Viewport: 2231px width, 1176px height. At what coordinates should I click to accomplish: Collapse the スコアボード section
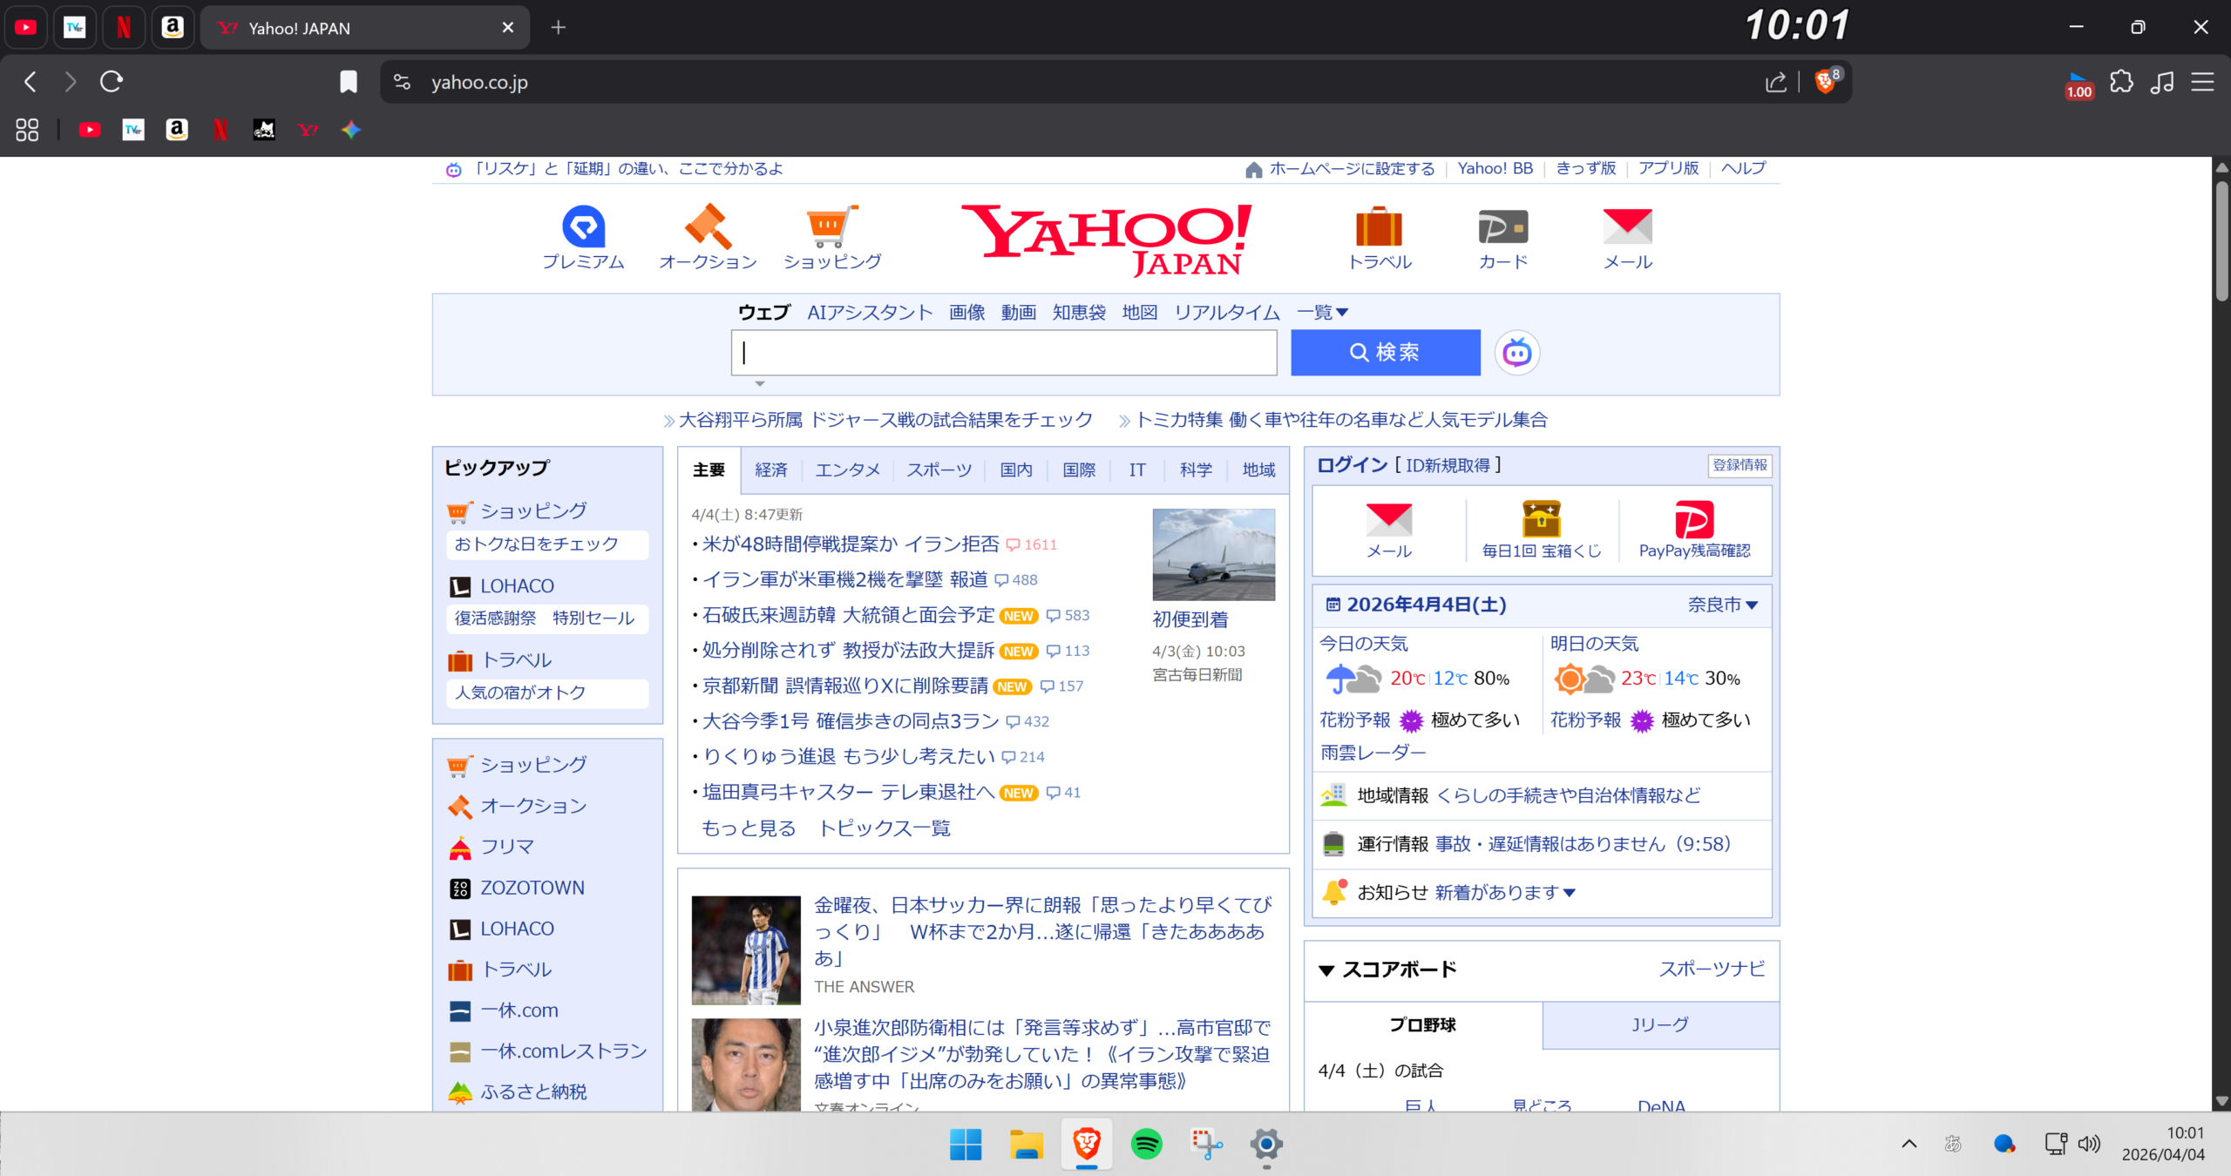pos(1326,970)
